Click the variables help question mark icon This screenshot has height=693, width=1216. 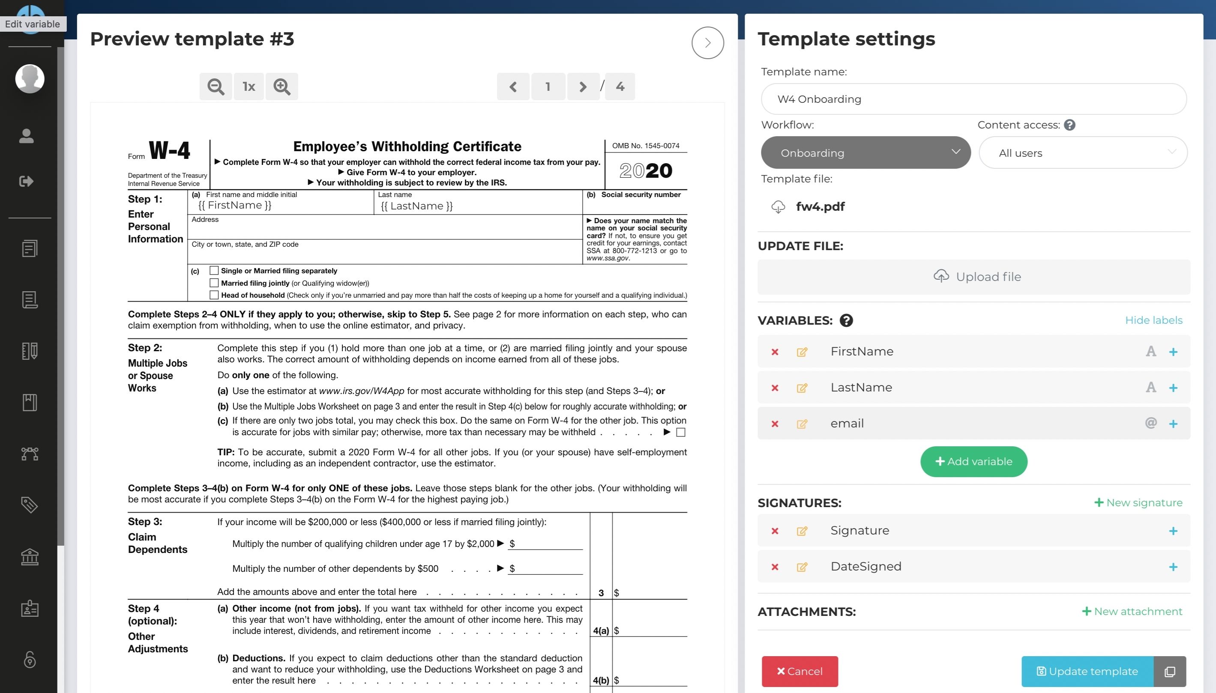pos(846,320)
